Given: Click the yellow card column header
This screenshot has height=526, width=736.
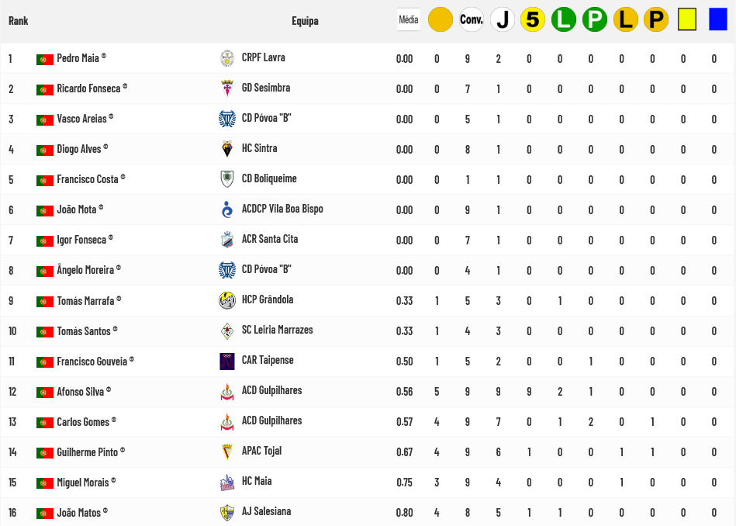Looking at the screenshot, I should (x=686, y=19).
